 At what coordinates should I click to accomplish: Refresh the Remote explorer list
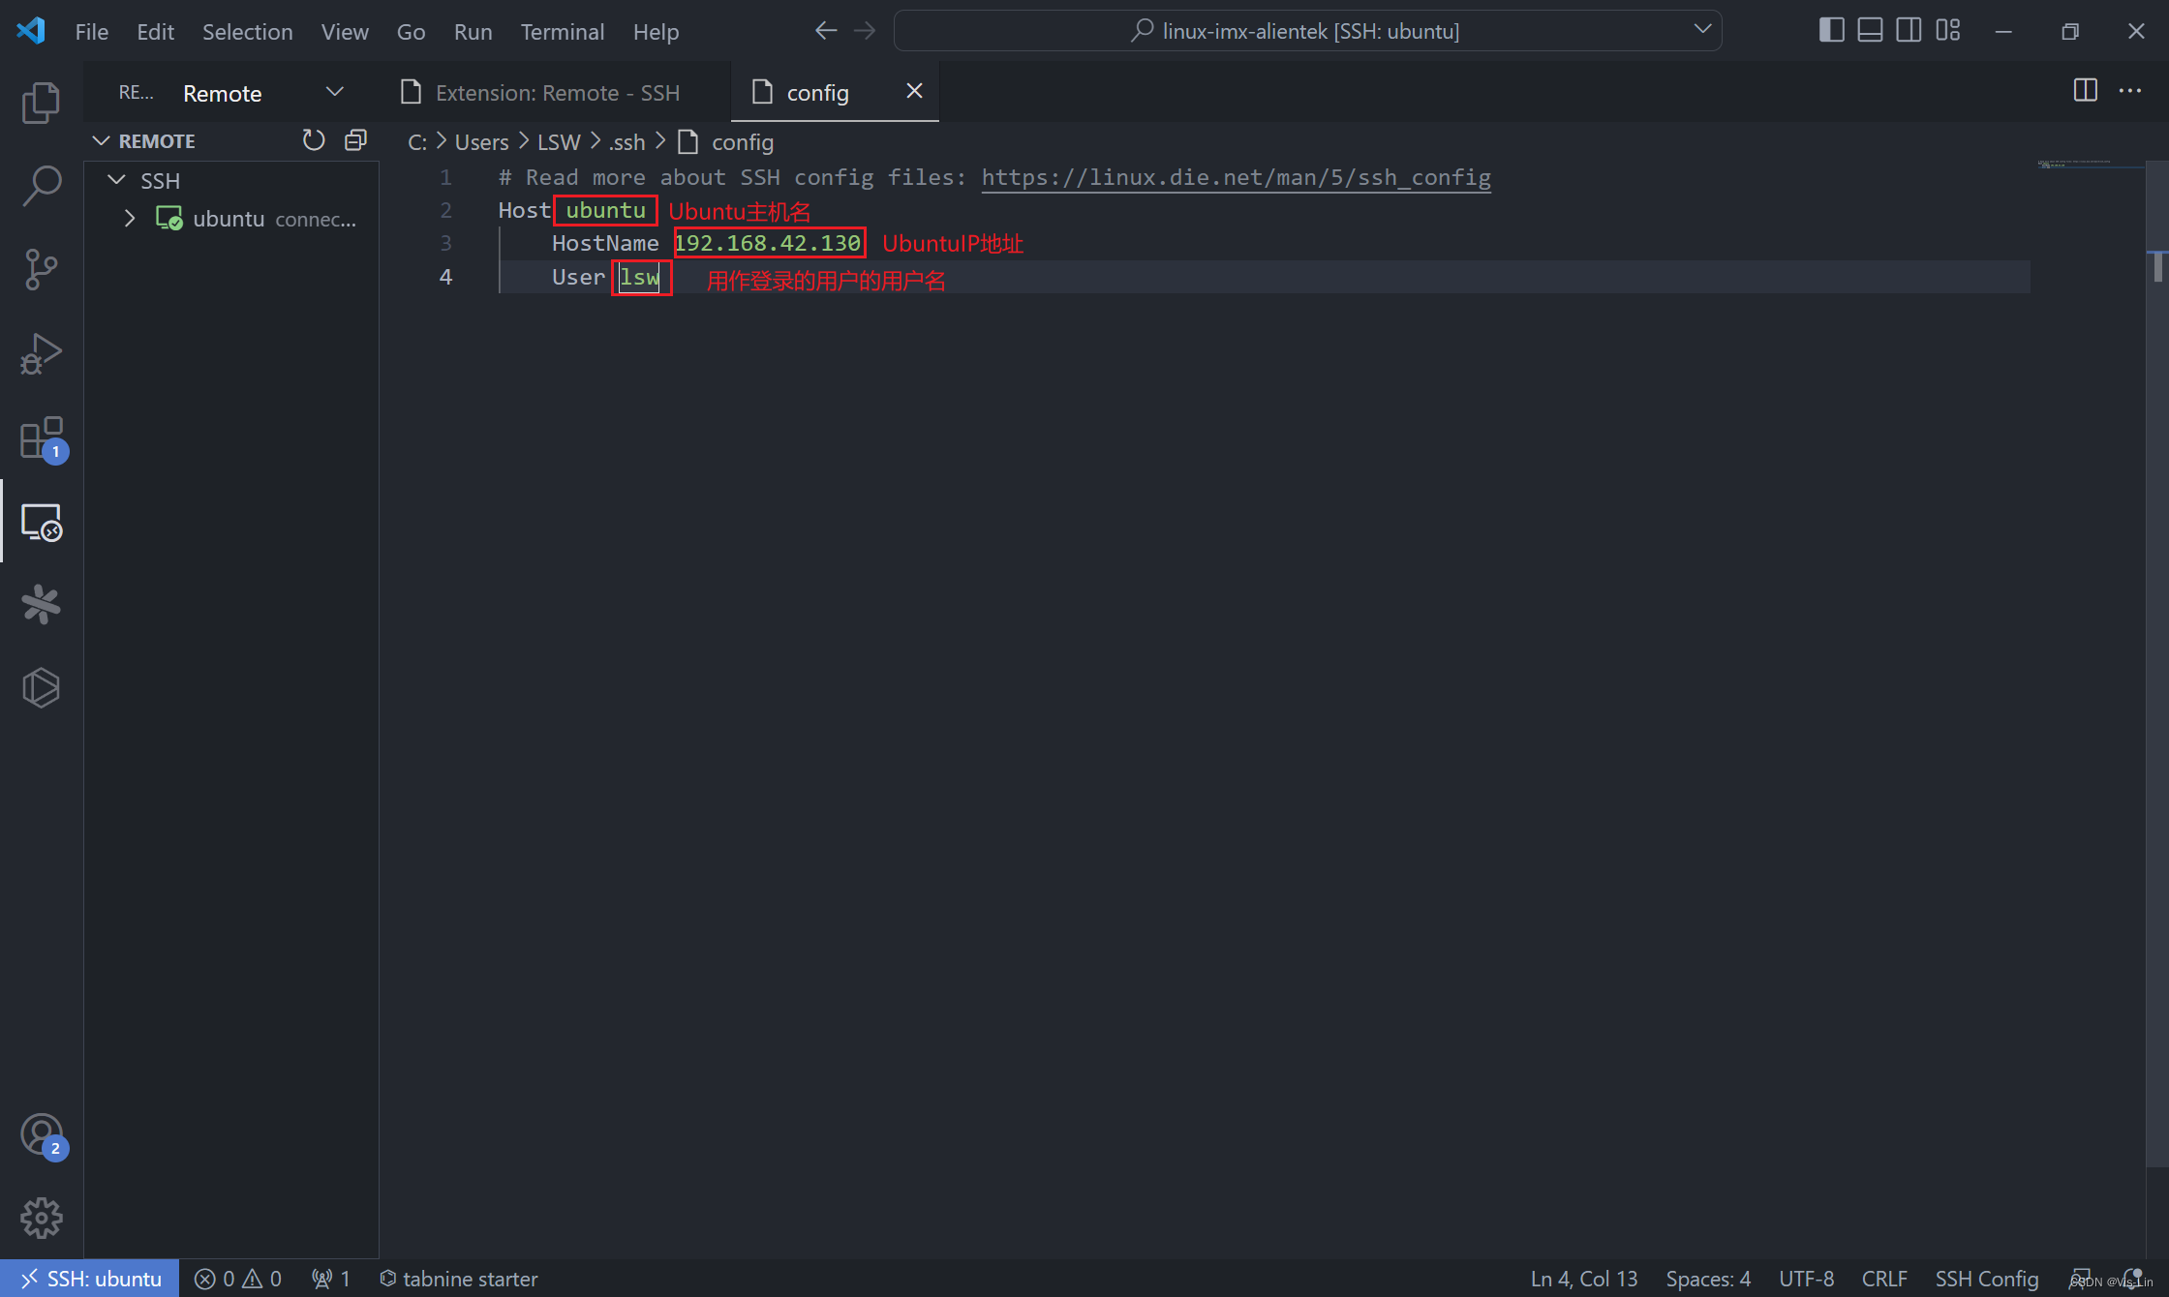[x=313, y=141]
